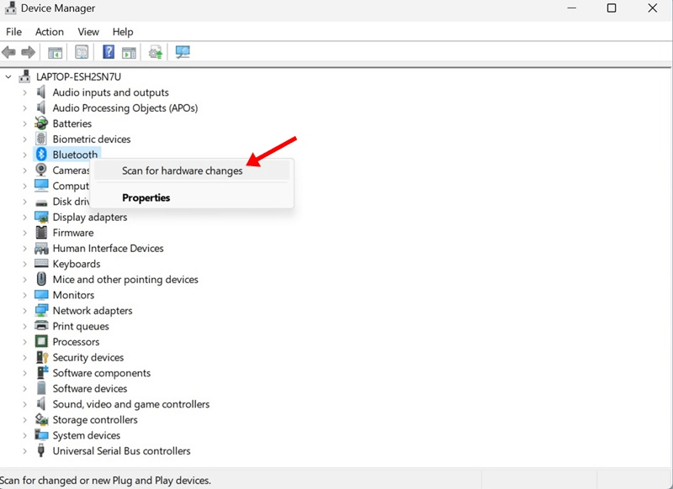Image resolution: width=673 pixels, height=489 pixels.
Task: Click the blue Help question mark icon
Action: point(109,52)
